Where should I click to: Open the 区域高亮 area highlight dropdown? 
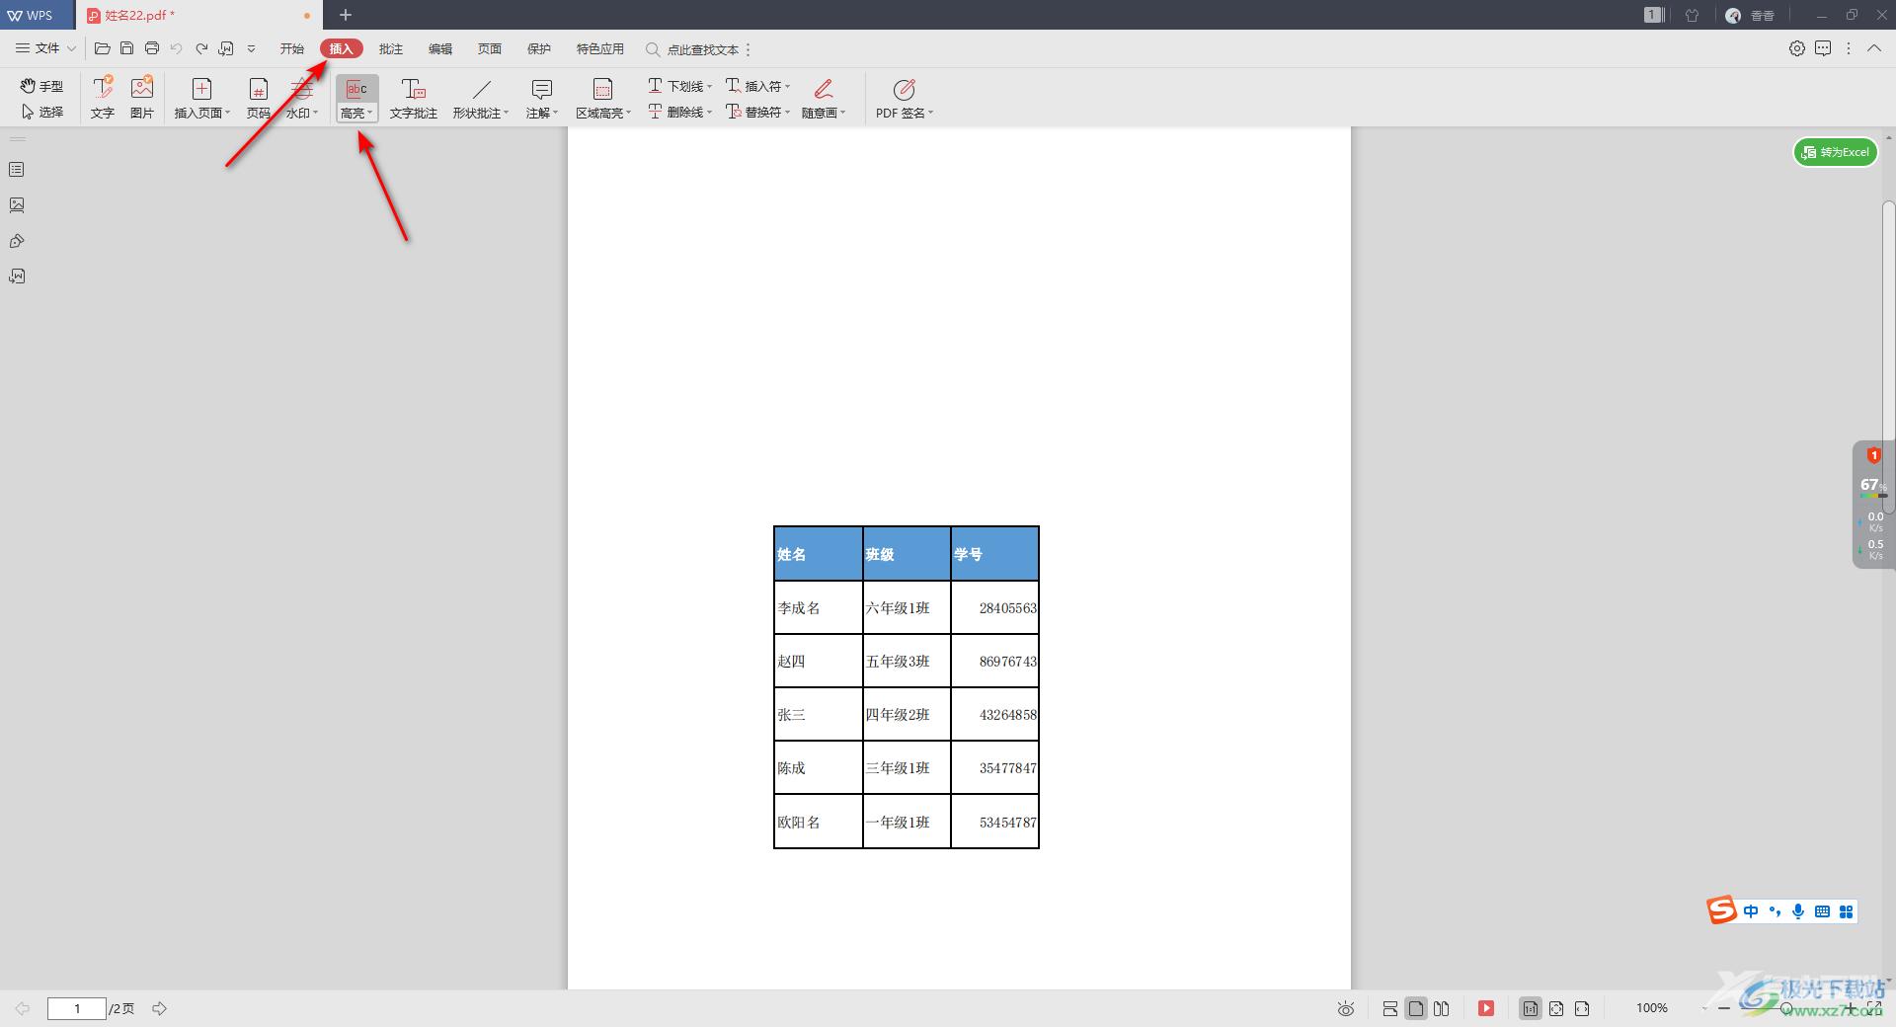point(603,113)
